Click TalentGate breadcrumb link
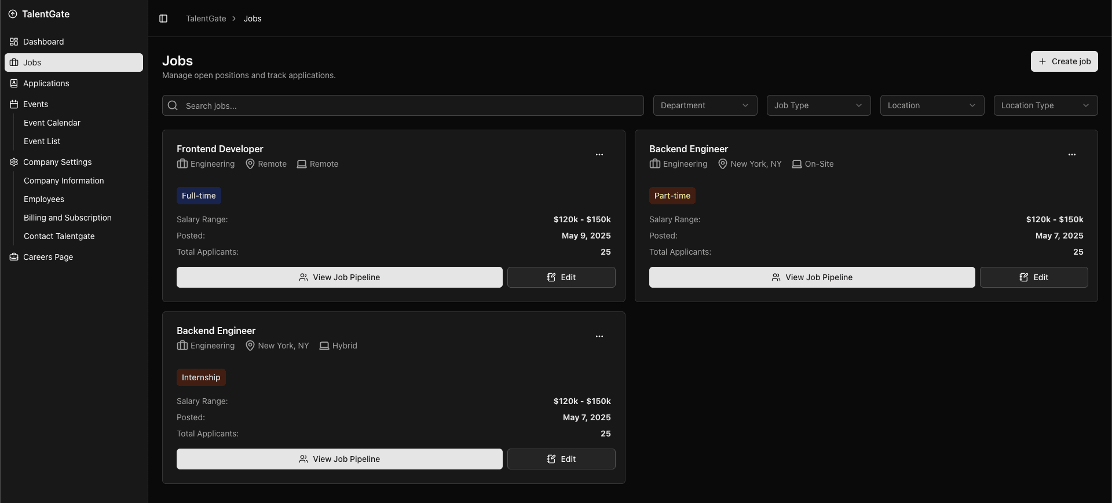1112x503 pixels. click(x=206, y=19)
